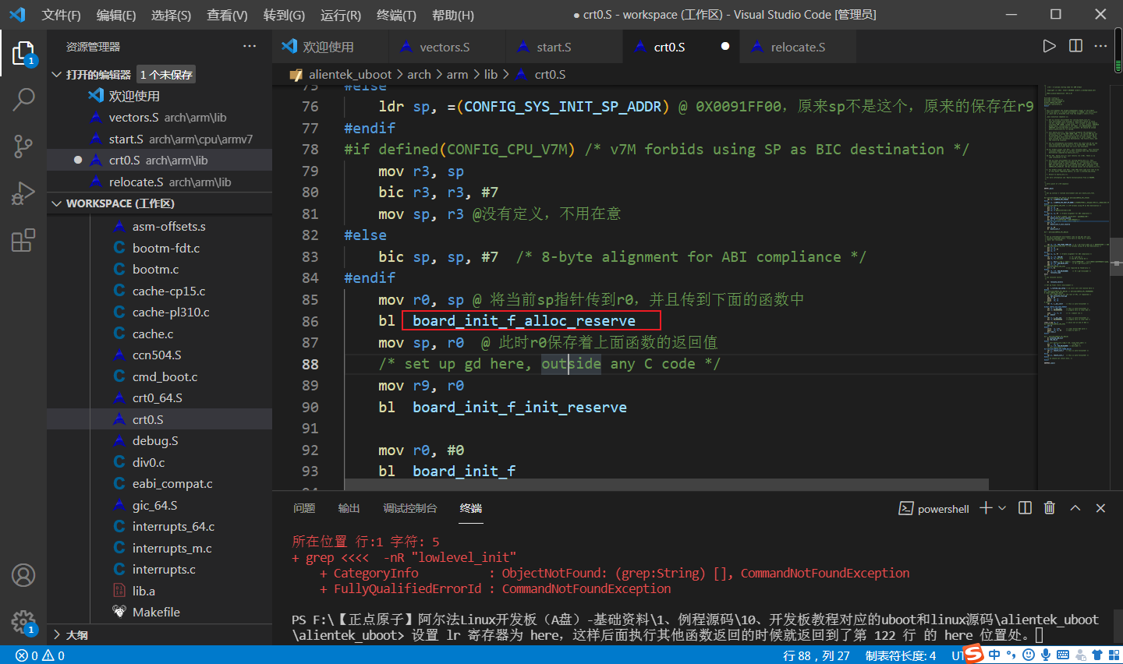Click input method microphone icon
The width and height of the screenshot is (1123, 664).
[1045, 655]
